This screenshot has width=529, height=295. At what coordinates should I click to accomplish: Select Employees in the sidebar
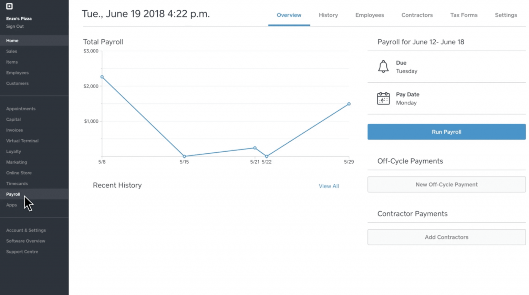(17, 72)
